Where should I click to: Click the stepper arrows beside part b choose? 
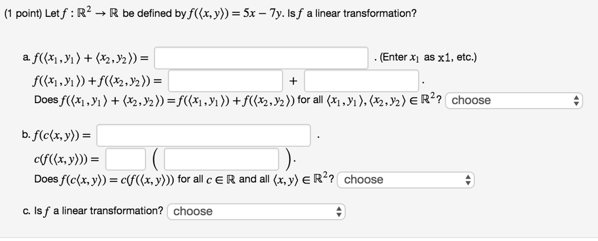[467, 180]
